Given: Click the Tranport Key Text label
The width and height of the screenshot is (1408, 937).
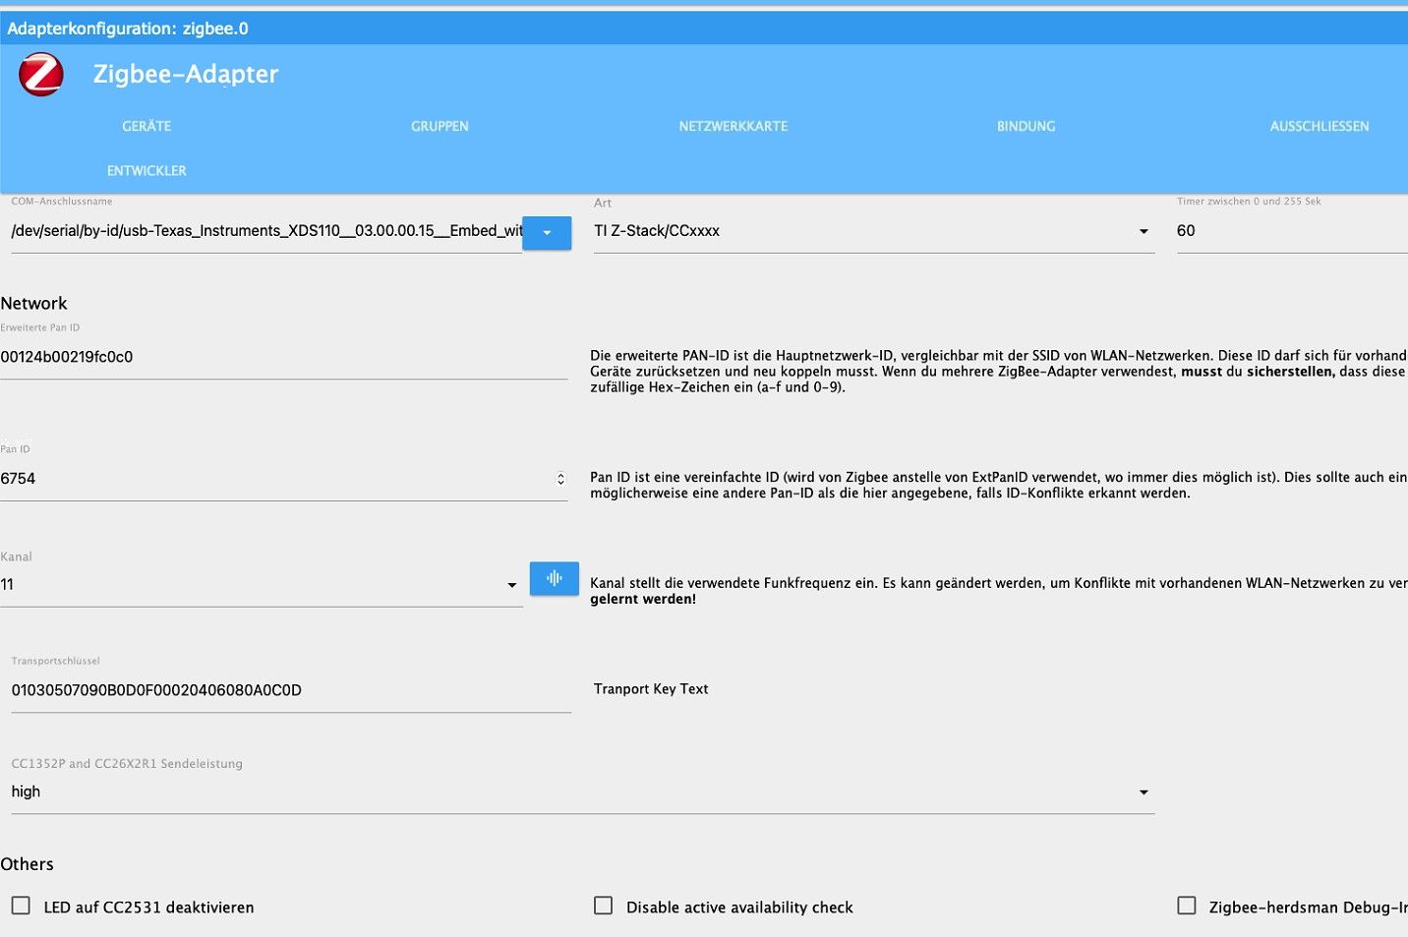Looking at the screenshot, I should click(x=651, y=689).
